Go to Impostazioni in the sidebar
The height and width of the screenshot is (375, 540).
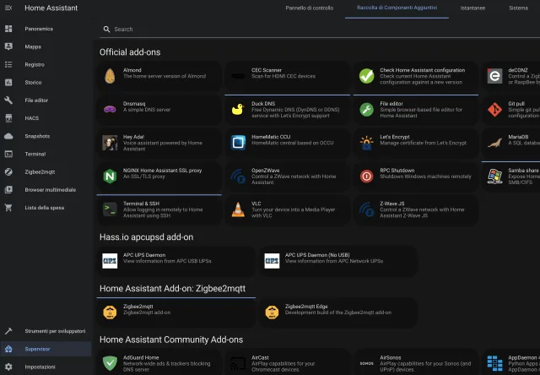40,367
